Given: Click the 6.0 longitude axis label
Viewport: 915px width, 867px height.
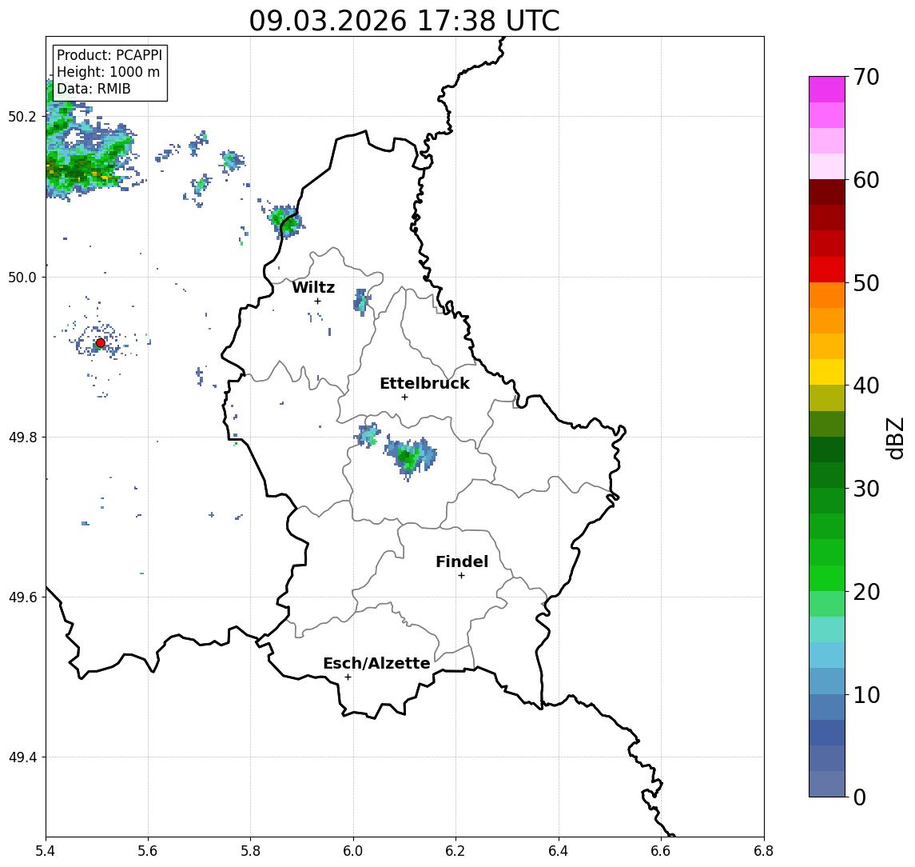Looking at the screenshot, I should pos(353,851).
